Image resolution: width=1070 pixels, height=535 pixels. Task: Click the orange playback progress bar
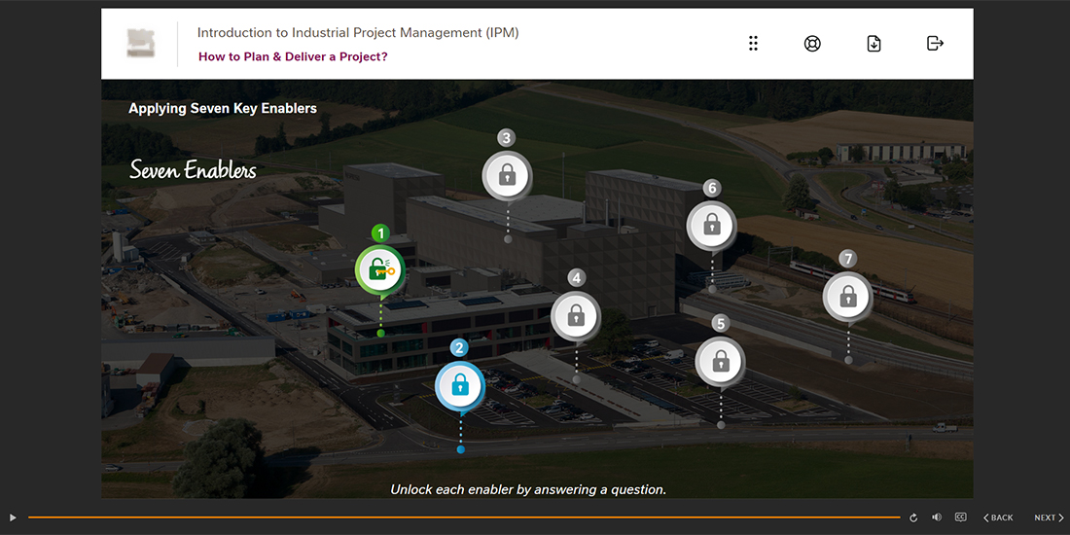[464, 517]
